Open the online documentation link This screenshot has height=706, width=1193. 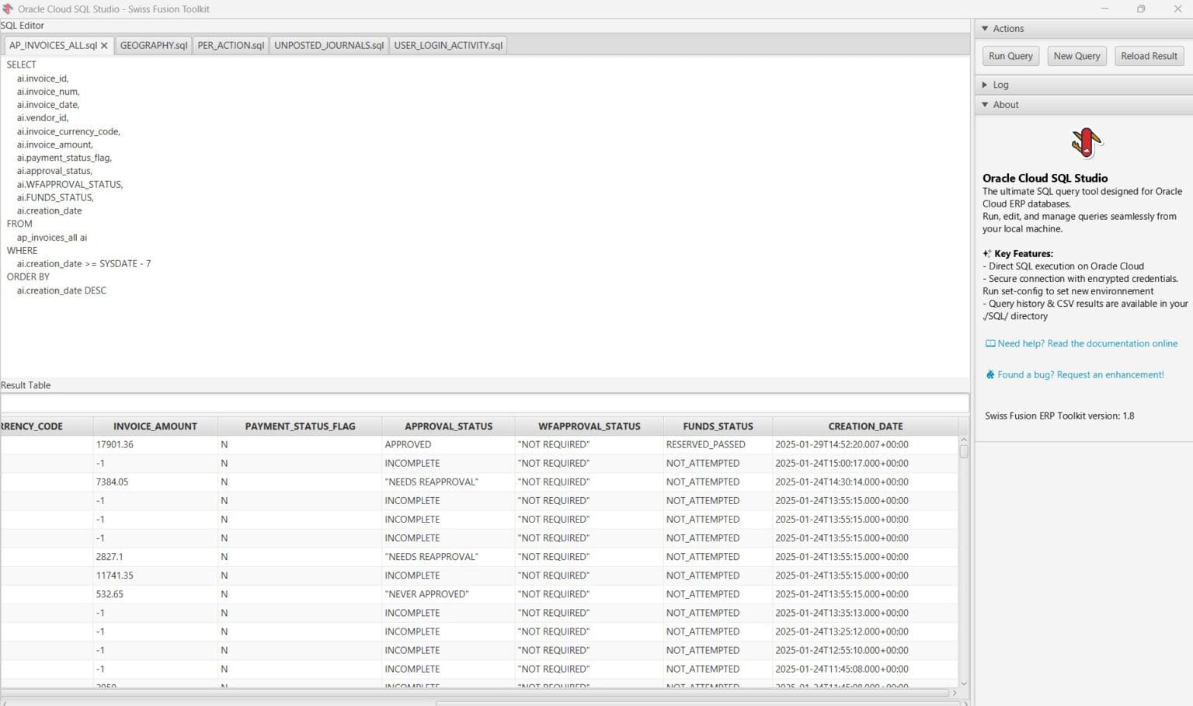[1087, 343]
